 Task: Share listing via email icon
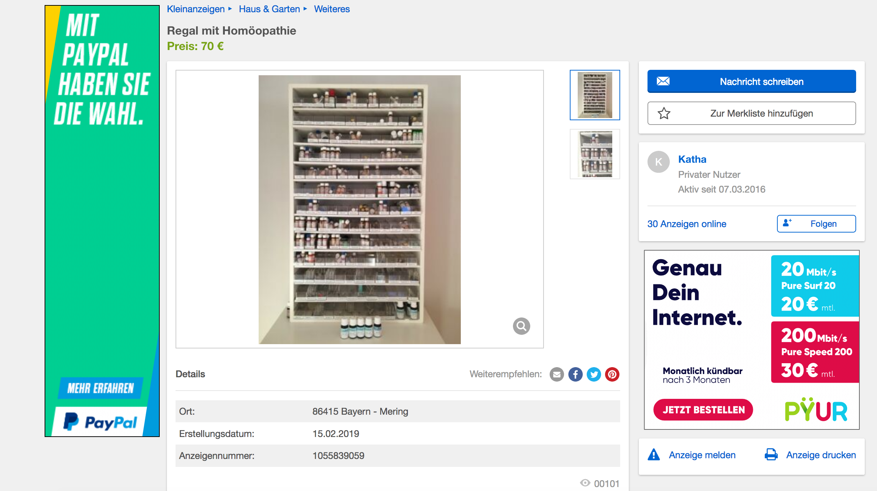[556, 374]
